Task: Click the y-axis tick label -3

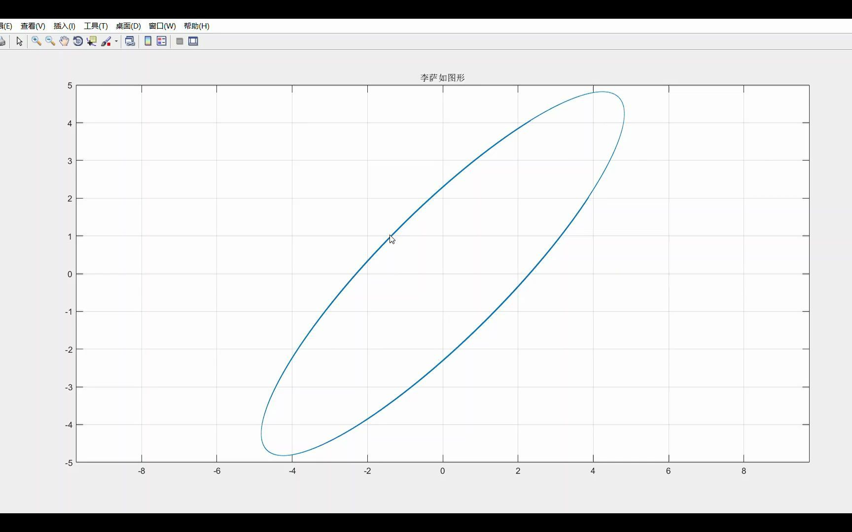Action: click(69, 387)
